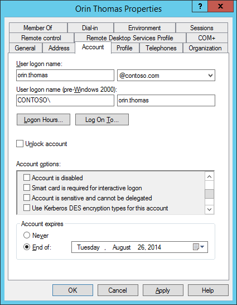Switch to the Member Of tab
The width and height of the screenshot is (237, 305).
click(x=38, y=28)
